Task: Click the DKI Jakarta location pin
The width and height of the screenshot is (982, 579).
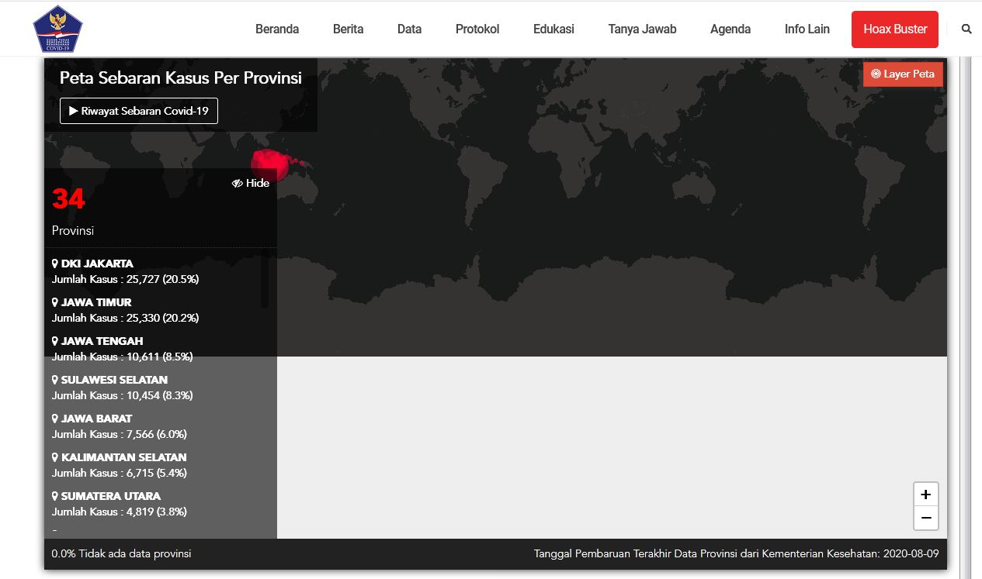Action: coord(55,264)
